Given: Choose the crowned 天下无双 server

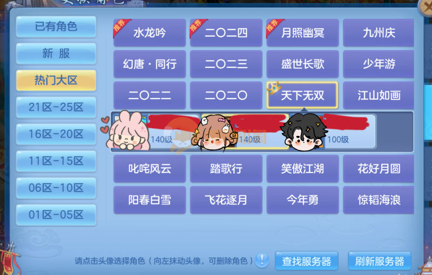Looking at the screenshot, I should pos(302,95).
